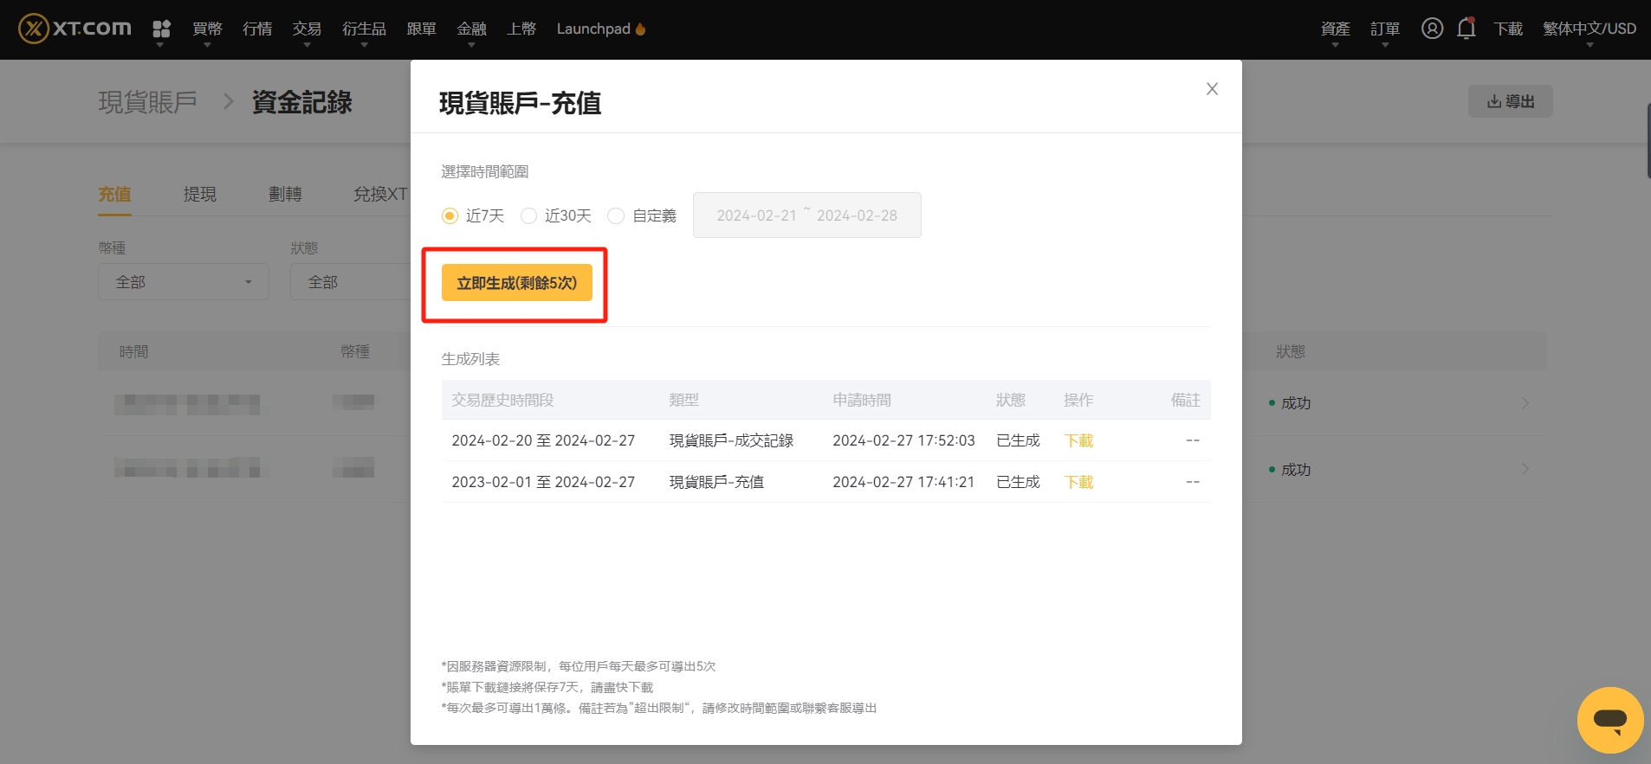Open the live chat support bubble
The height and width of the screenshot is (764, 1651).
(x=1610, y=720)
